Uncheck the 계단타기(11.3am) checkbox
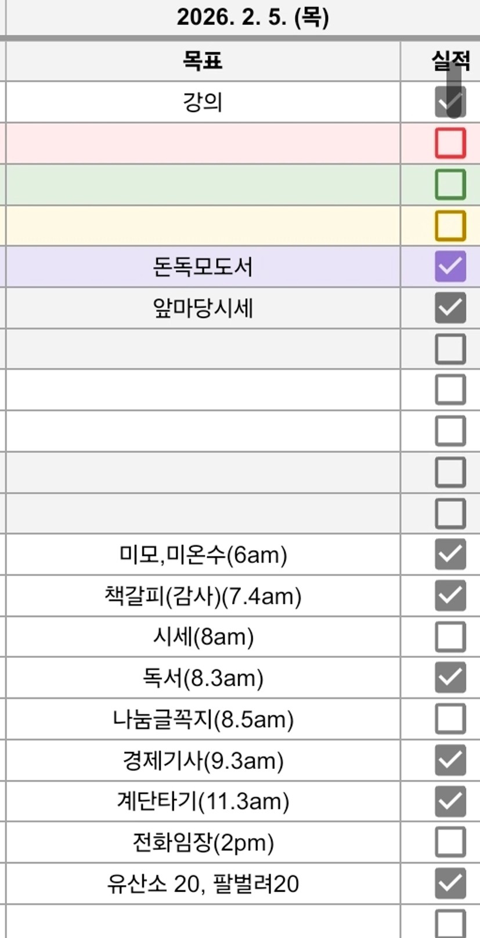This screenshot has height=938, width=480. click(450, 801)
